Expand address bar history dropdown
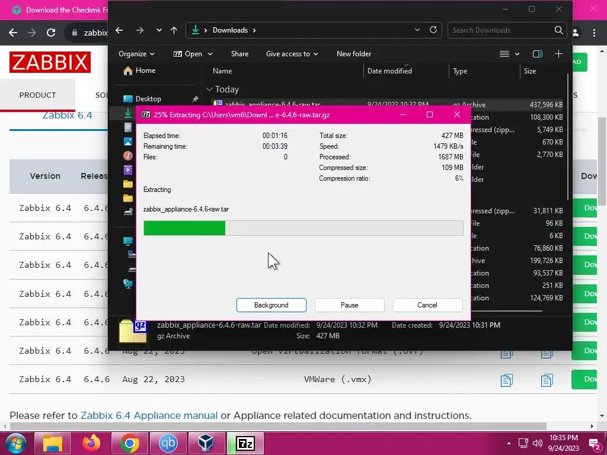This screenshot has width=607, height=455. coord(417,30)
